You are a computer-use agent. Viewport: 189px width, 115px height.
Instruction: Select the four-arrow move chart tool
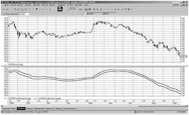click(94, 9)
